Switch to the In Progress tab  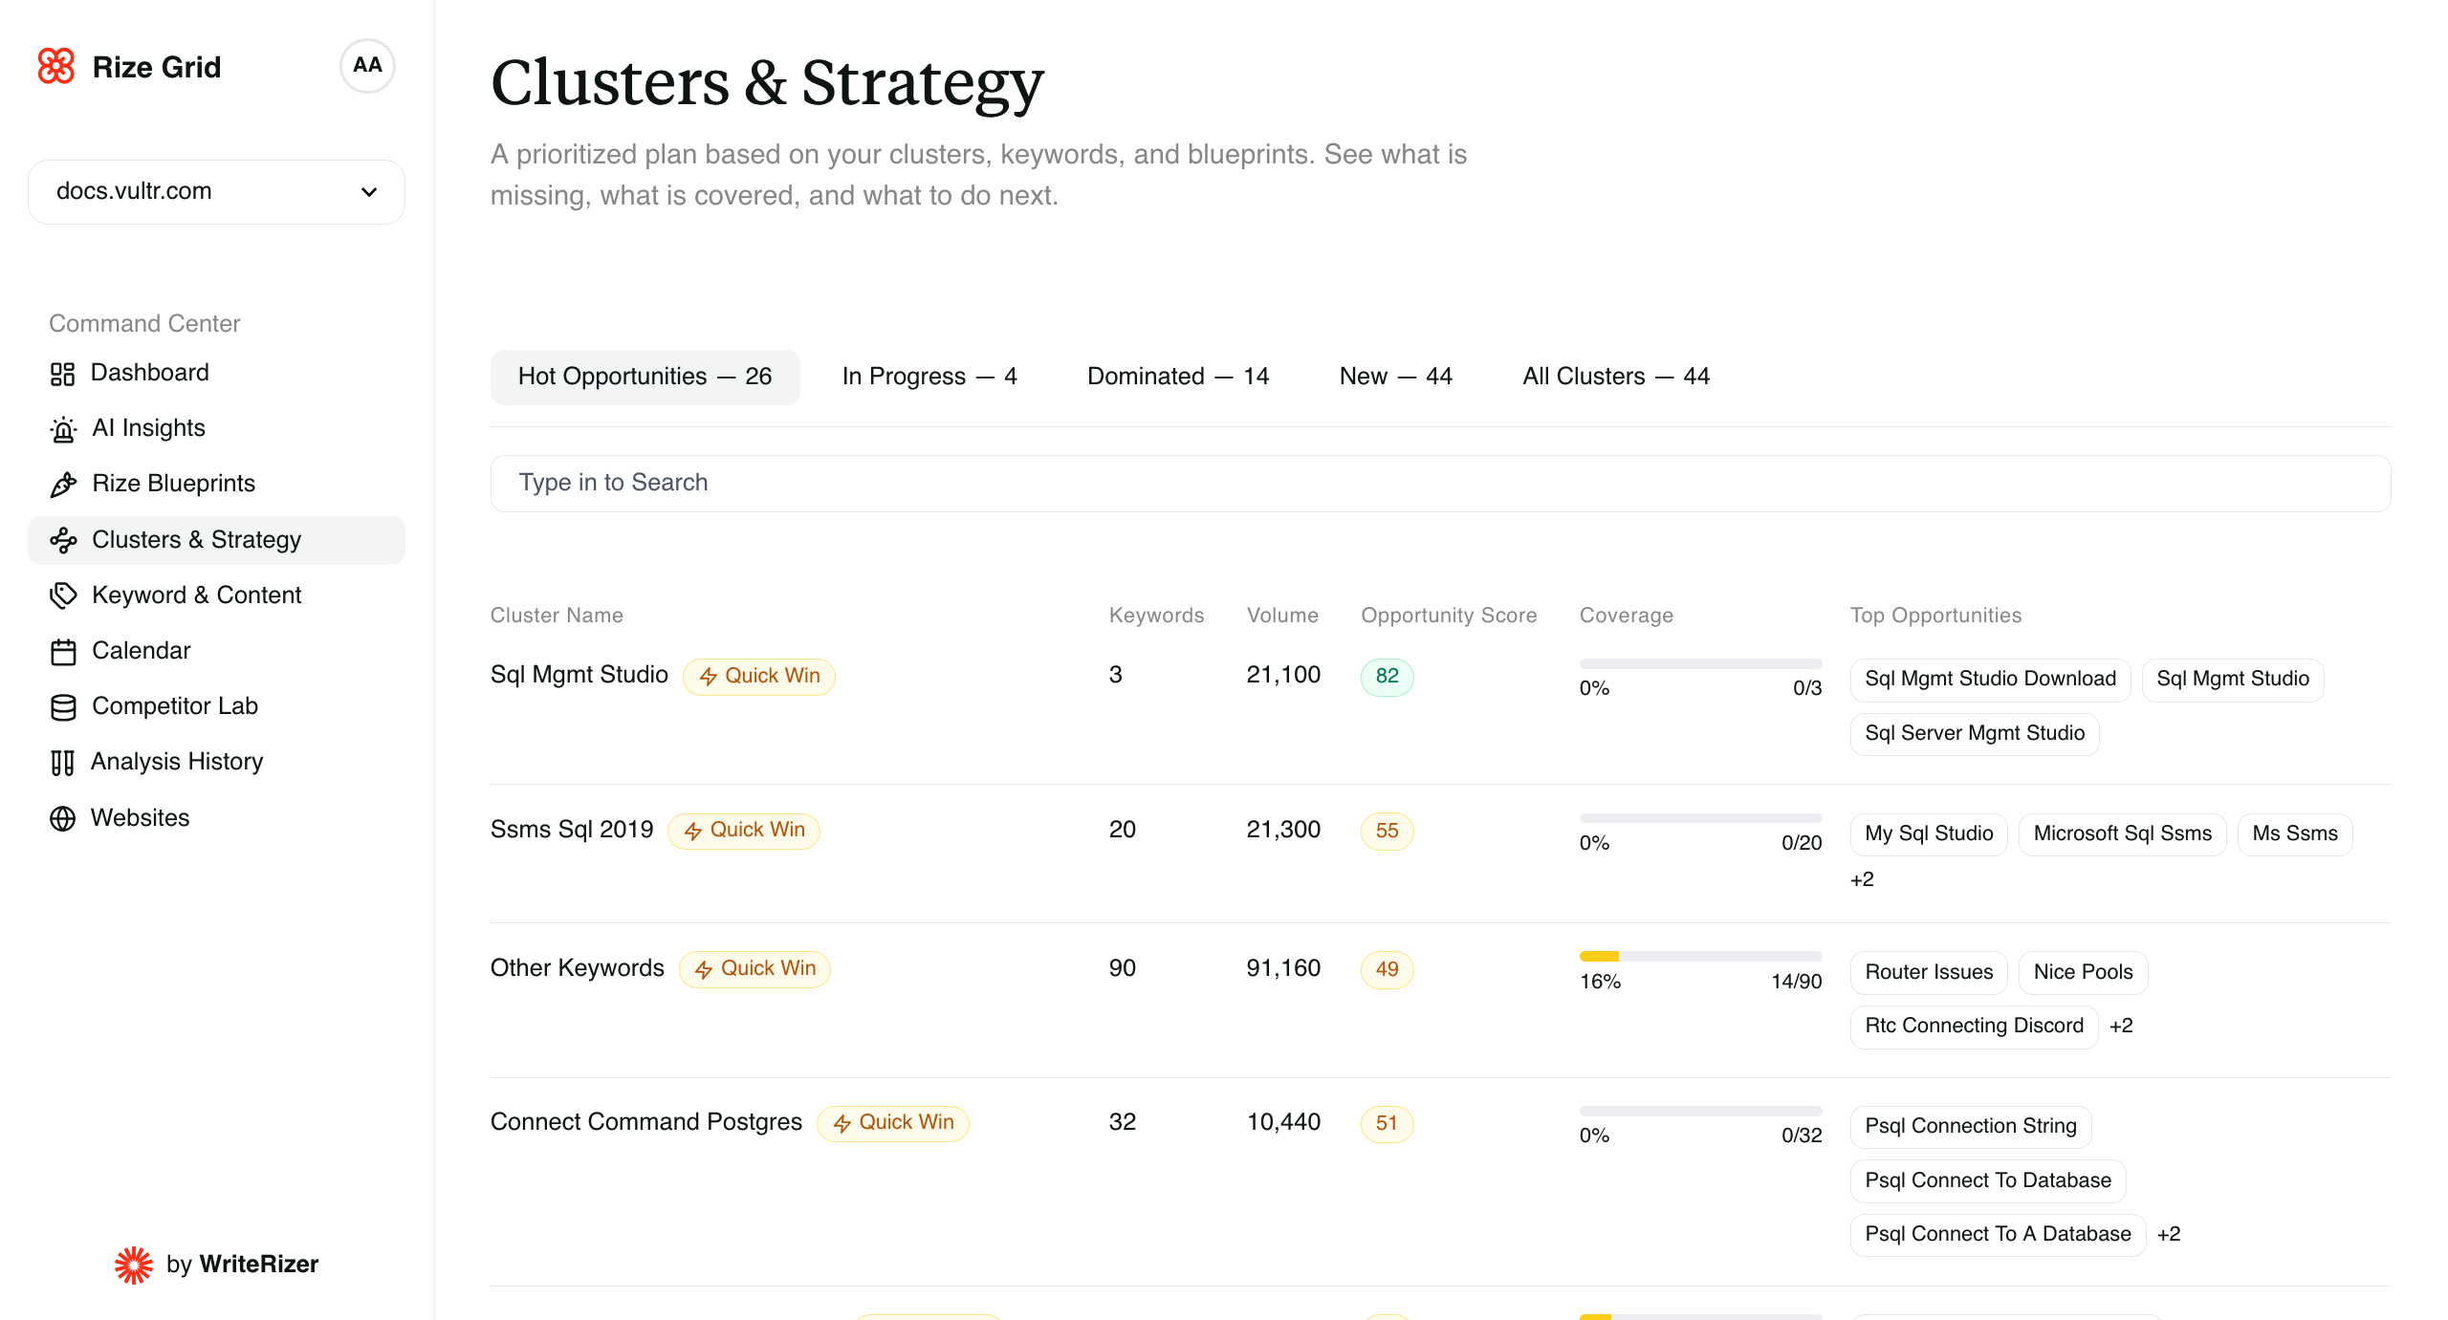pyautogui.click(x=929, y=376)
